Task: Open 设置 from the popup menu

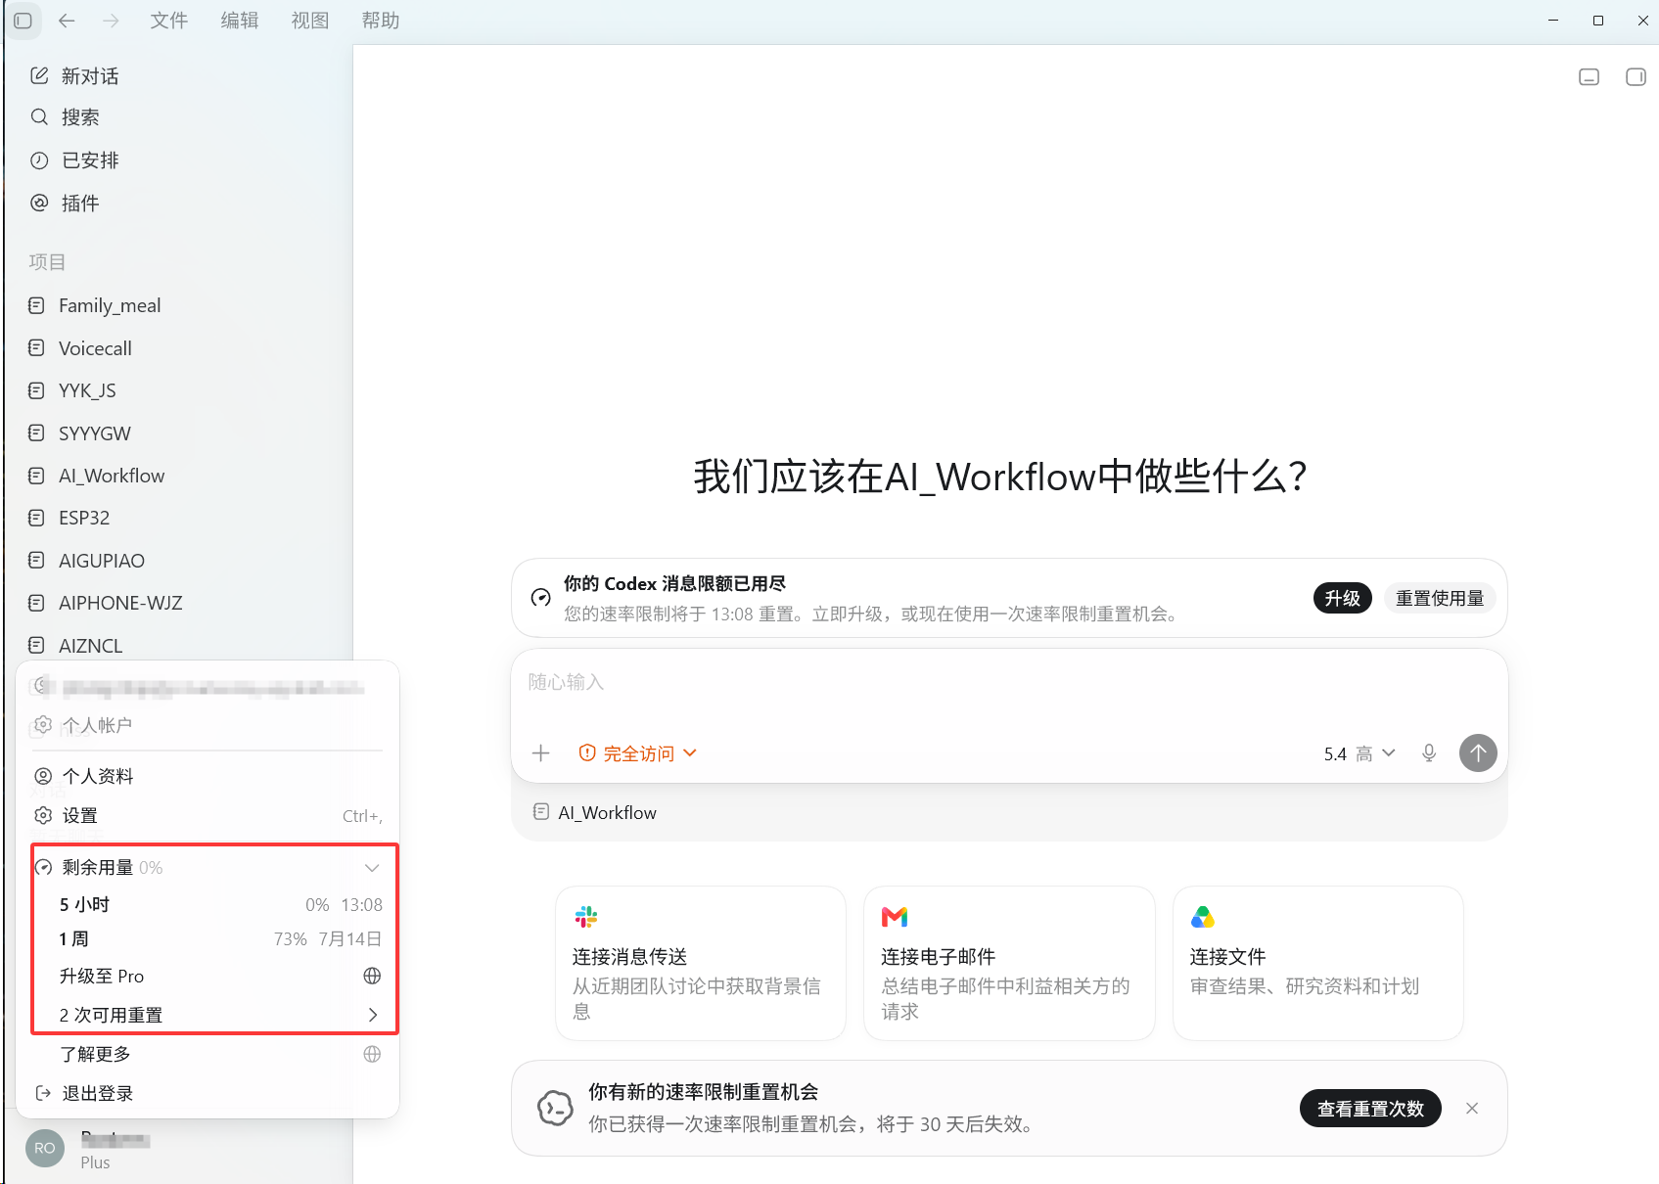Action: tap(207, 816)
